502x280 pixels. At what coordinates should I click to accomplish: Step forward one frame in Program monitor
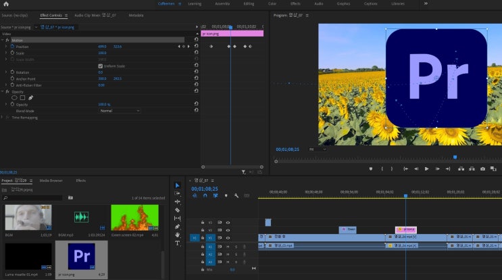click(437, 169)
